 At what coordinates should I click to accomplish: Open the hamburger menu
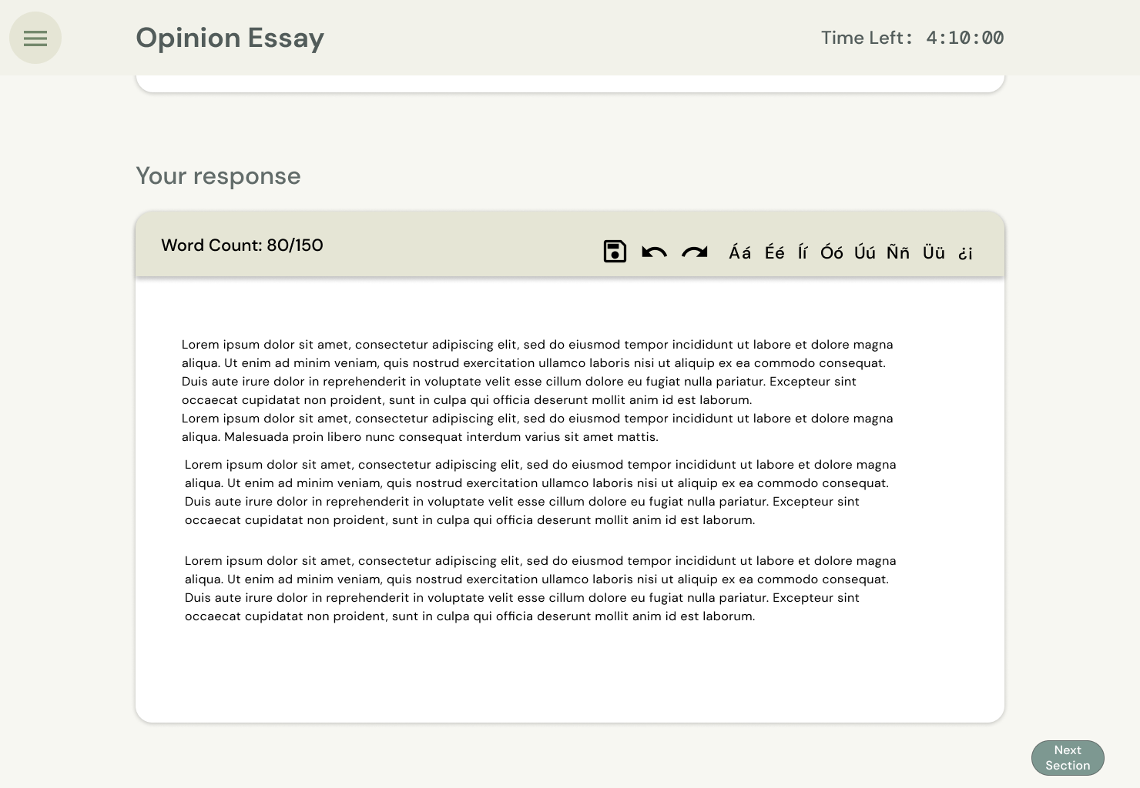pos(35,38)
